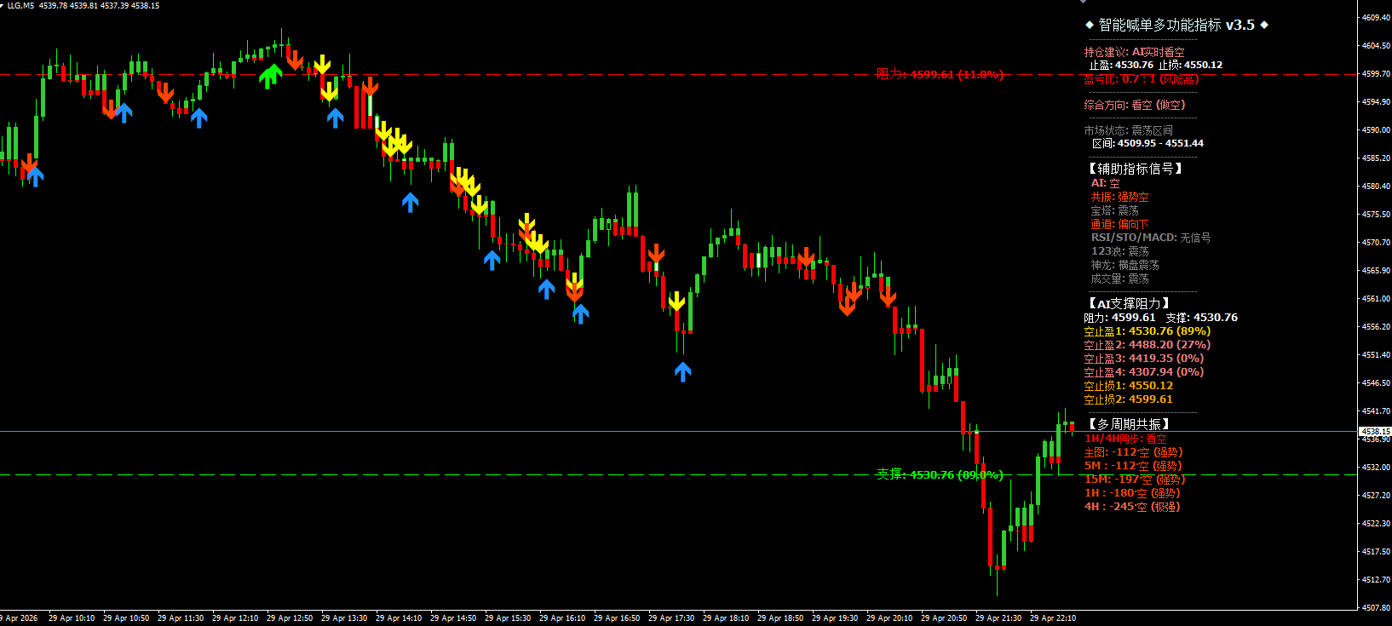Image resolution: width=1392 pixels, height=626 pixels.
Task: Click the large green up arrow signal
Action: point(271,76)
